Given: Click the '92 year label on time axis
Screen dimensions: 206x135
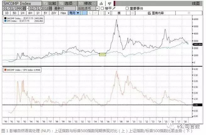Looking at the screenshot, I should coord(18,121).
